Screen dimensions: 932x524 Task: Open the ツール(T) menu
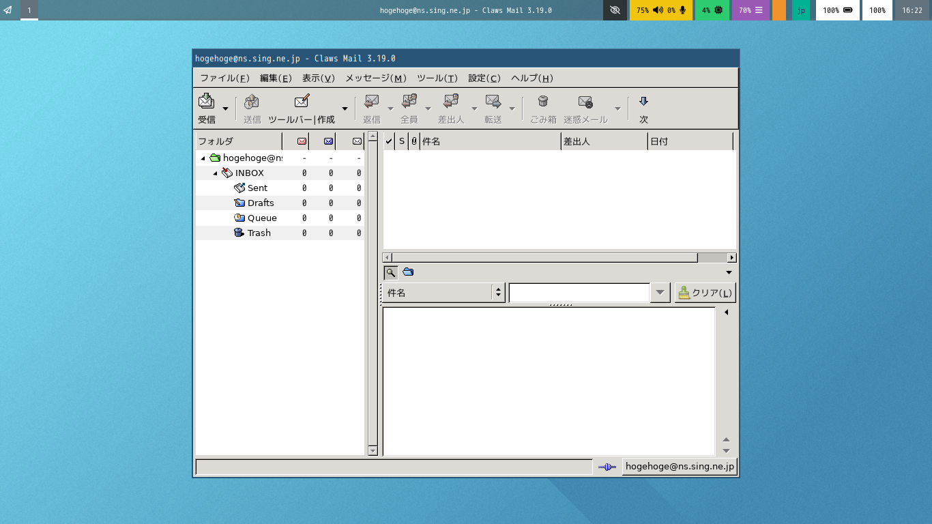pos(437,78)
